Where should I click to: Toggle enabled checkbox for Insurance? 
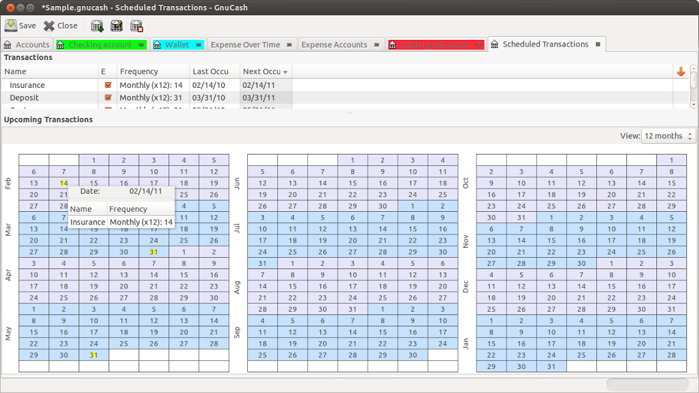tap(108, 85)
